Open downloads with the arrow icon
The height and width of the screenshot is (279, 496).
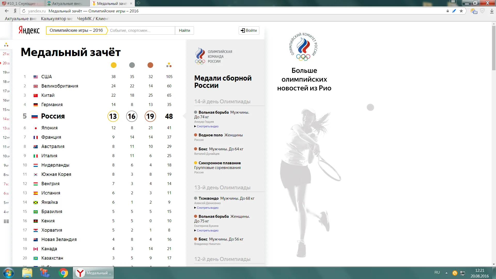coord(492,11)
